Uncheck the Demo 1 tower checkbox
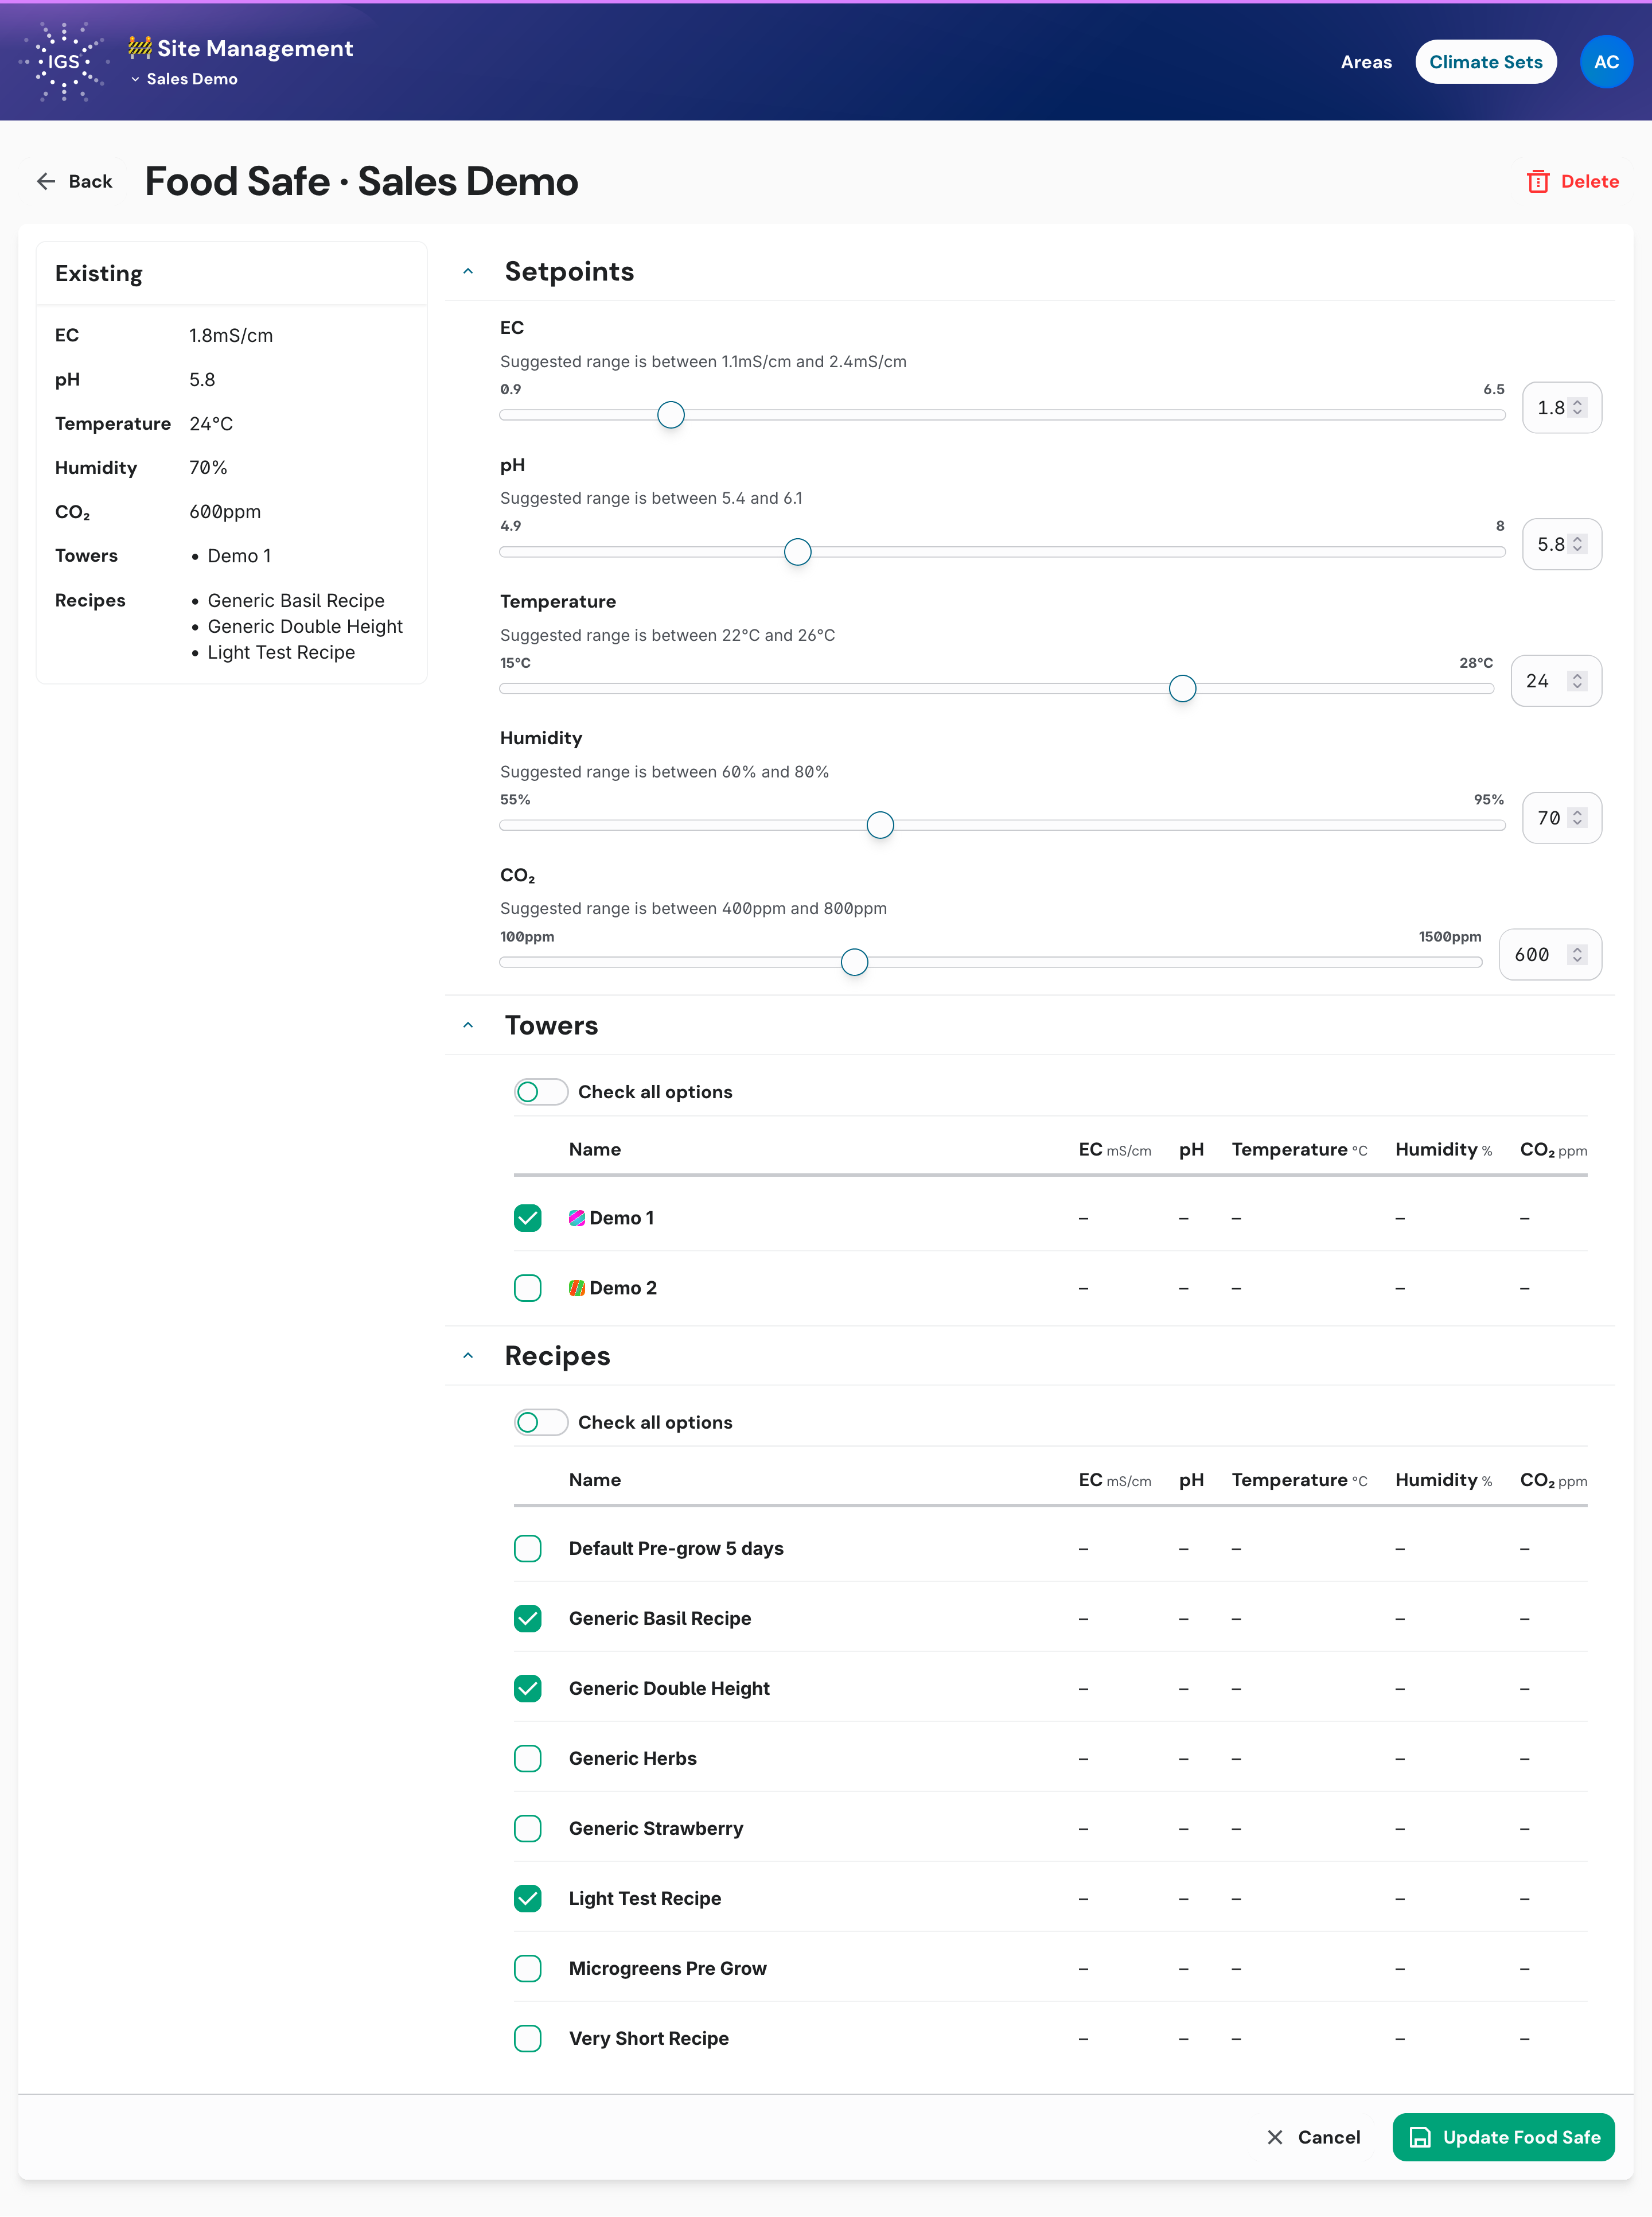This screenshot has width=1652, height=2217. (528, 1218)
